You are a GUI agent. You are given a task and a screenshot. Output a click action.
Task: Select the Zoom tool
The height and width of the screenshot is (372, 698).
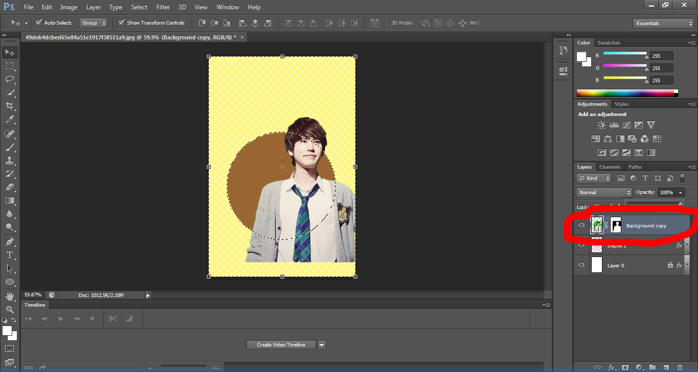(10, 310)
